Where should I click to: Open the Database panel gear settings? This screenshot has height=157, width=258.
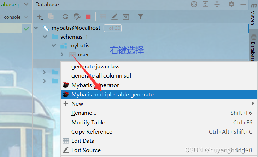(x=231, y=4)
